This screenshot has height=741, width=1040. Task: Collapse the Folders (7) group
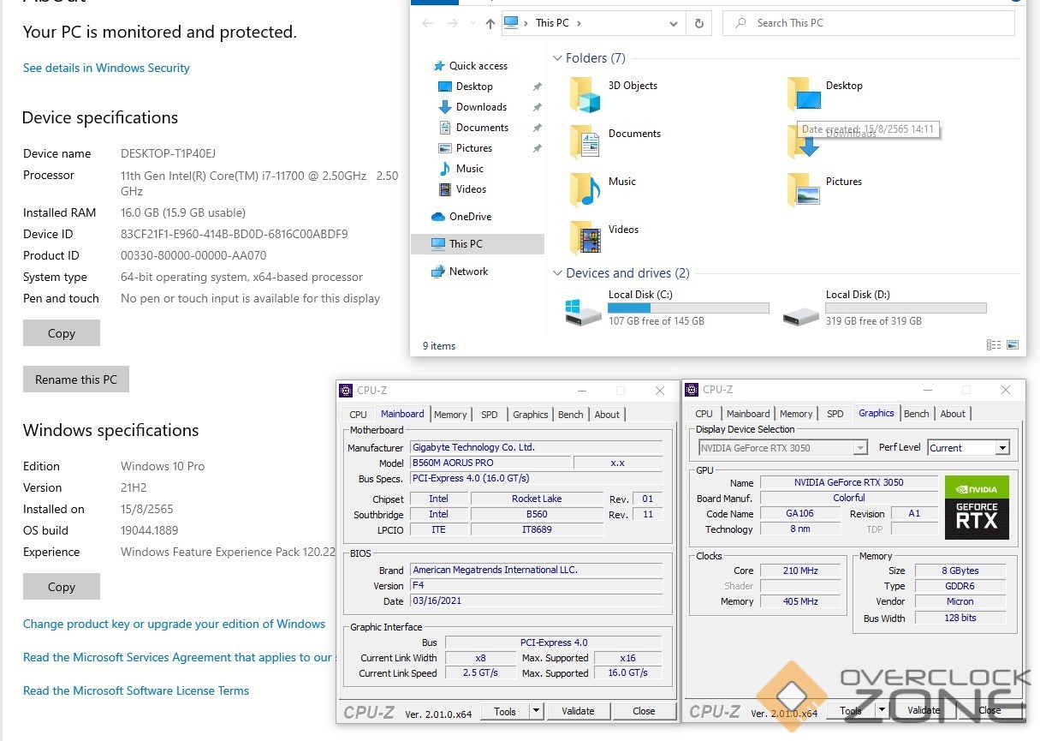point(558,58)
